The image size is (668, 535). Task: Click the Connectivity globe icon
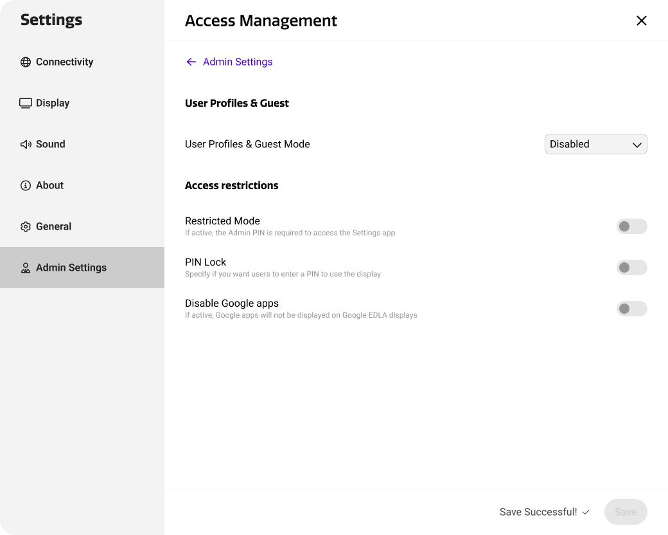pyautogui.click(x=26, y=62)
